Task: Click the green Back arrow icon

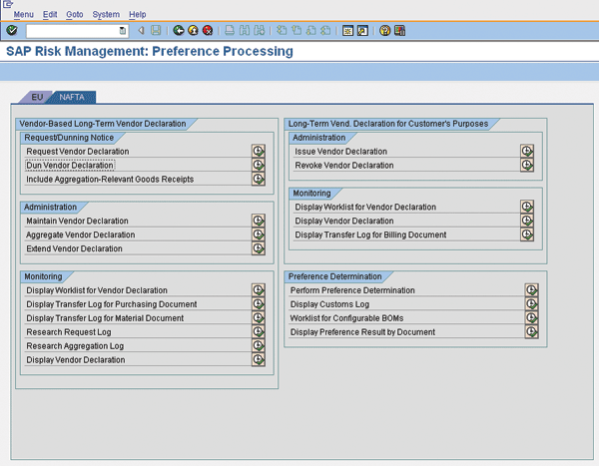Action: (x=179, y=30)
